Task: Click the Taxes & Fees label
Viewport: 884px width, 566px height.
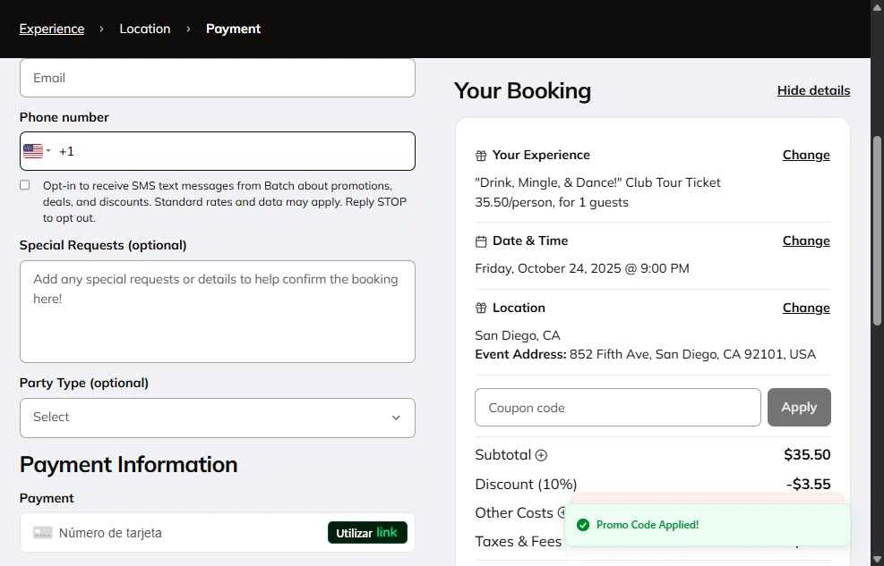Action: tap(518, 541)
